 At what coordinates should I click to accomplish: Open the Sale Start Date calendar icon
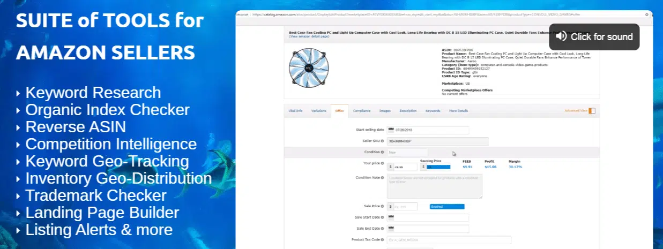pyautogui.click(x=391, y=217)
